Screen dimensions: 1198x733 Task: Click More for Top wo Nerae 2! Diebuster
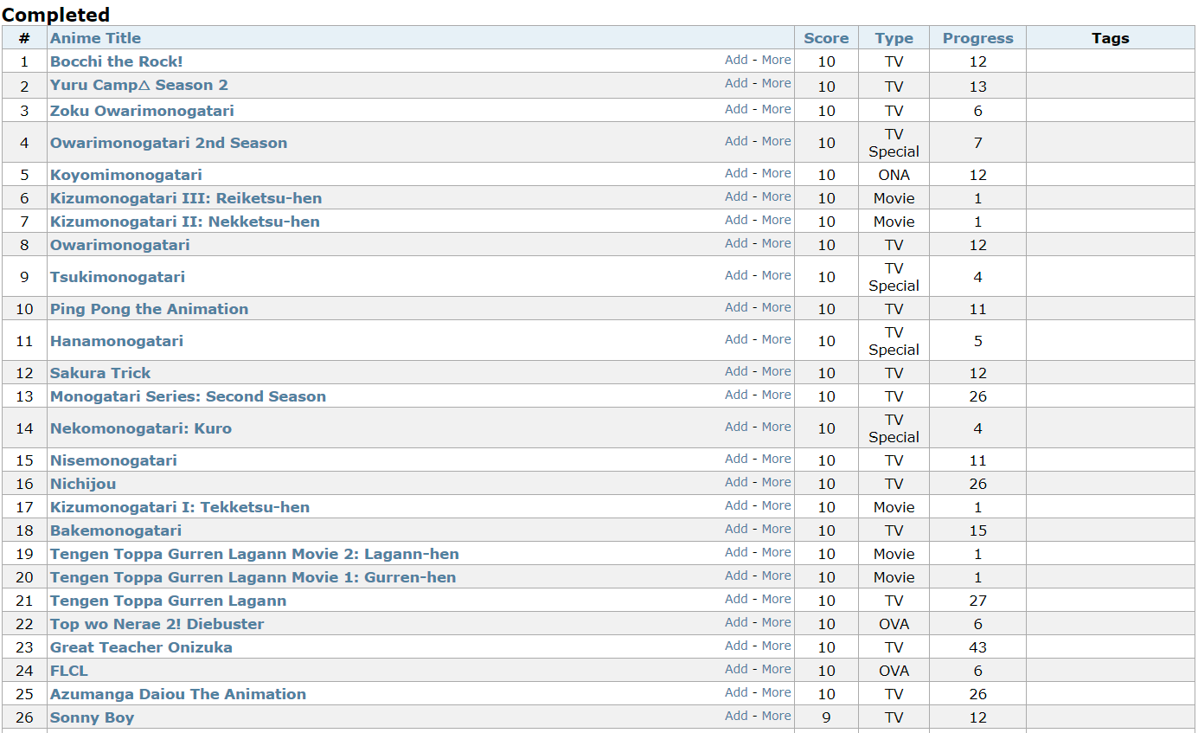click(776, 622)
